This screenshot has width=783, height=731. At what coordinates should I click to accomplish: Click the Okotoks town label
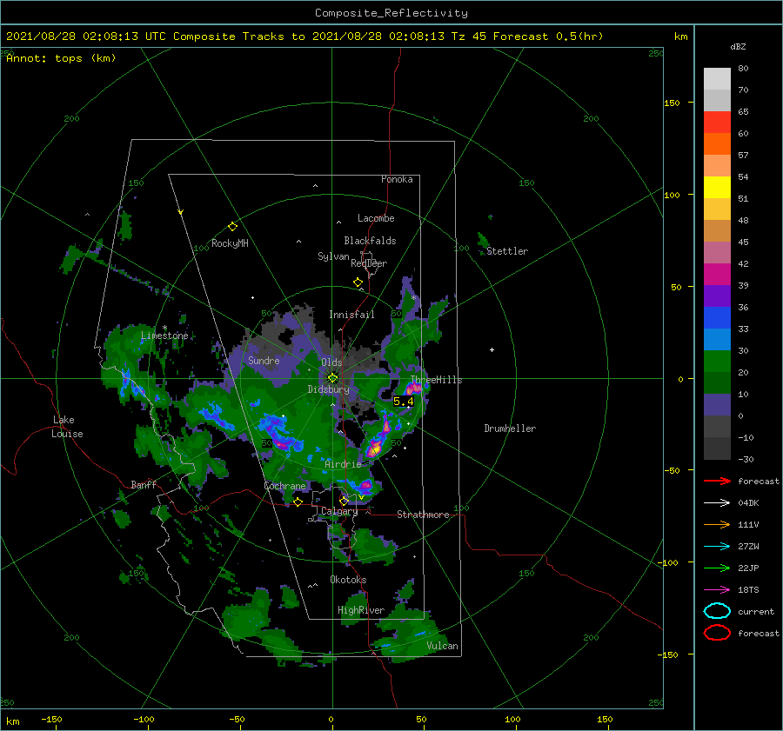pyautogui.click(x=348, y=580)
